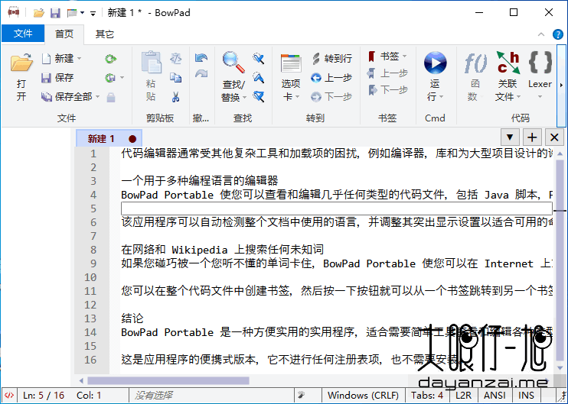Expand the 保存全部 dropdown arrow
Image resolution: width=568 pixels, height=404 pixels.
(x=97, y=96)
